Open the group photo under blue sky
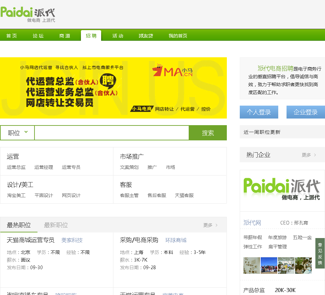The image size is (325, 295). [269, 266]
